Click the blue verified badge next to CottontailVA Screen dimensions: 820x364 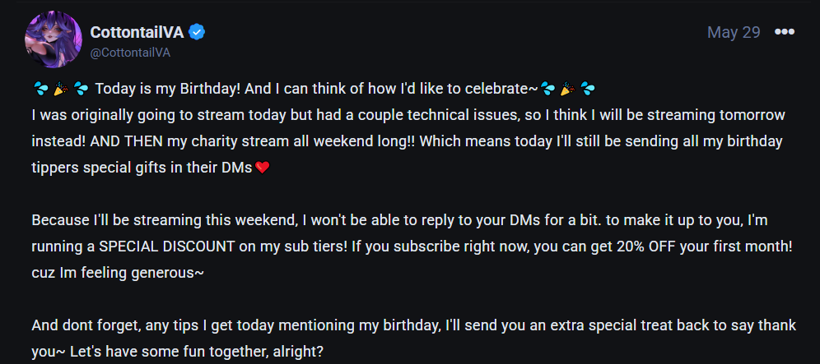[x=198, y=32]
